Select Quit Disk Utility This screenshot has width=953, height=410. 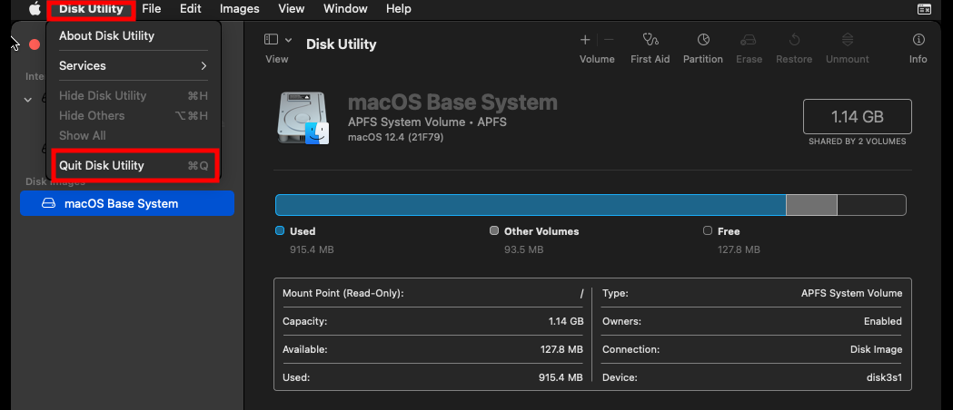point(134,166)
